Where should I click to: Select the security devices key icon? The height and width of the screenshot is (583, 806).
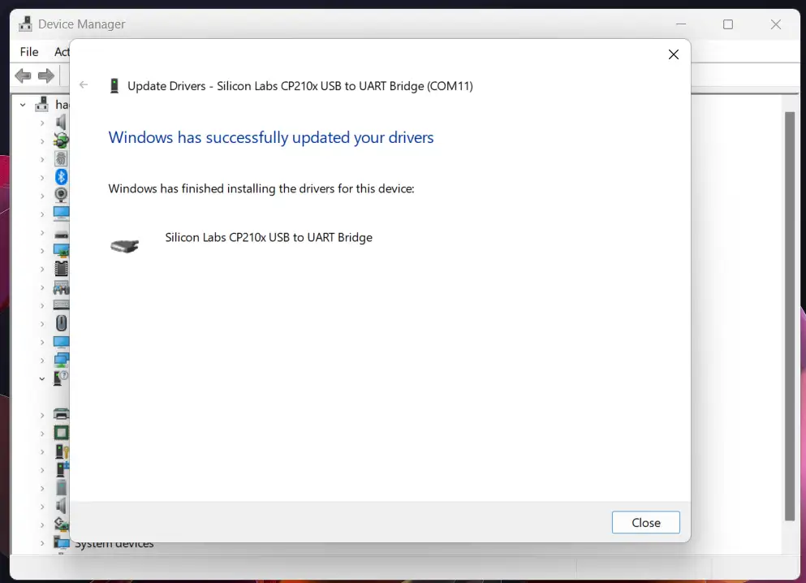tap(61, 451)
